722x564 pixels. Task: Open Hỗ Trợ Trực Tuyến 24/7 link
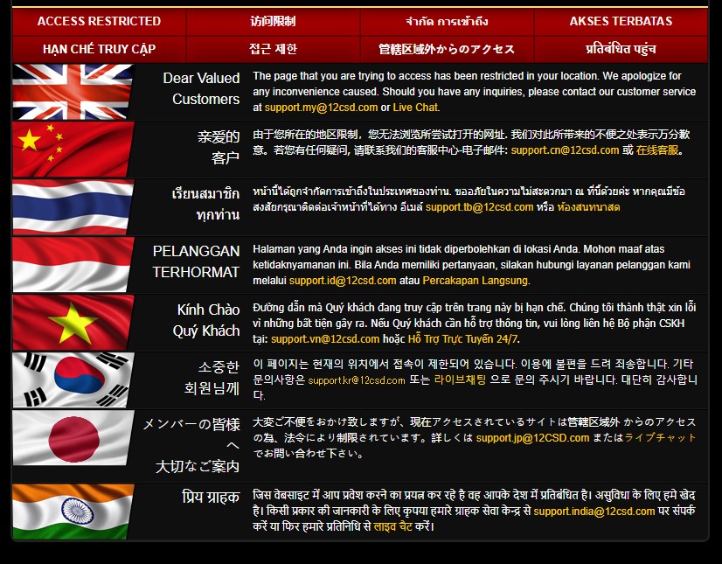tap(462, 338)
